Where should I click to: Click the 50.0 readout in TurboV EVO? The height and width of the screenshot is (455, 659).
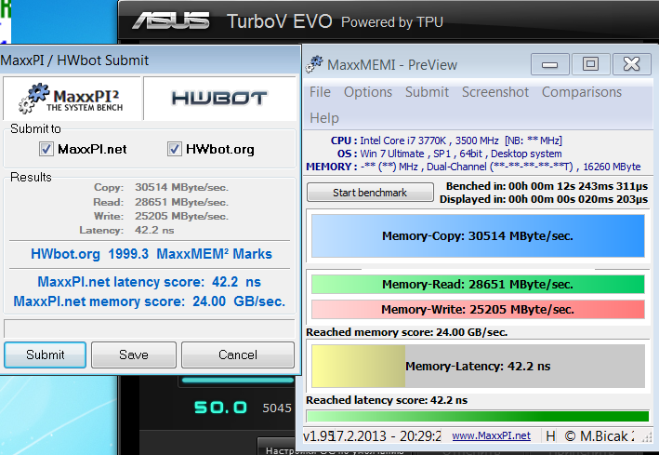pyautogui.click(x=220, y=408)
